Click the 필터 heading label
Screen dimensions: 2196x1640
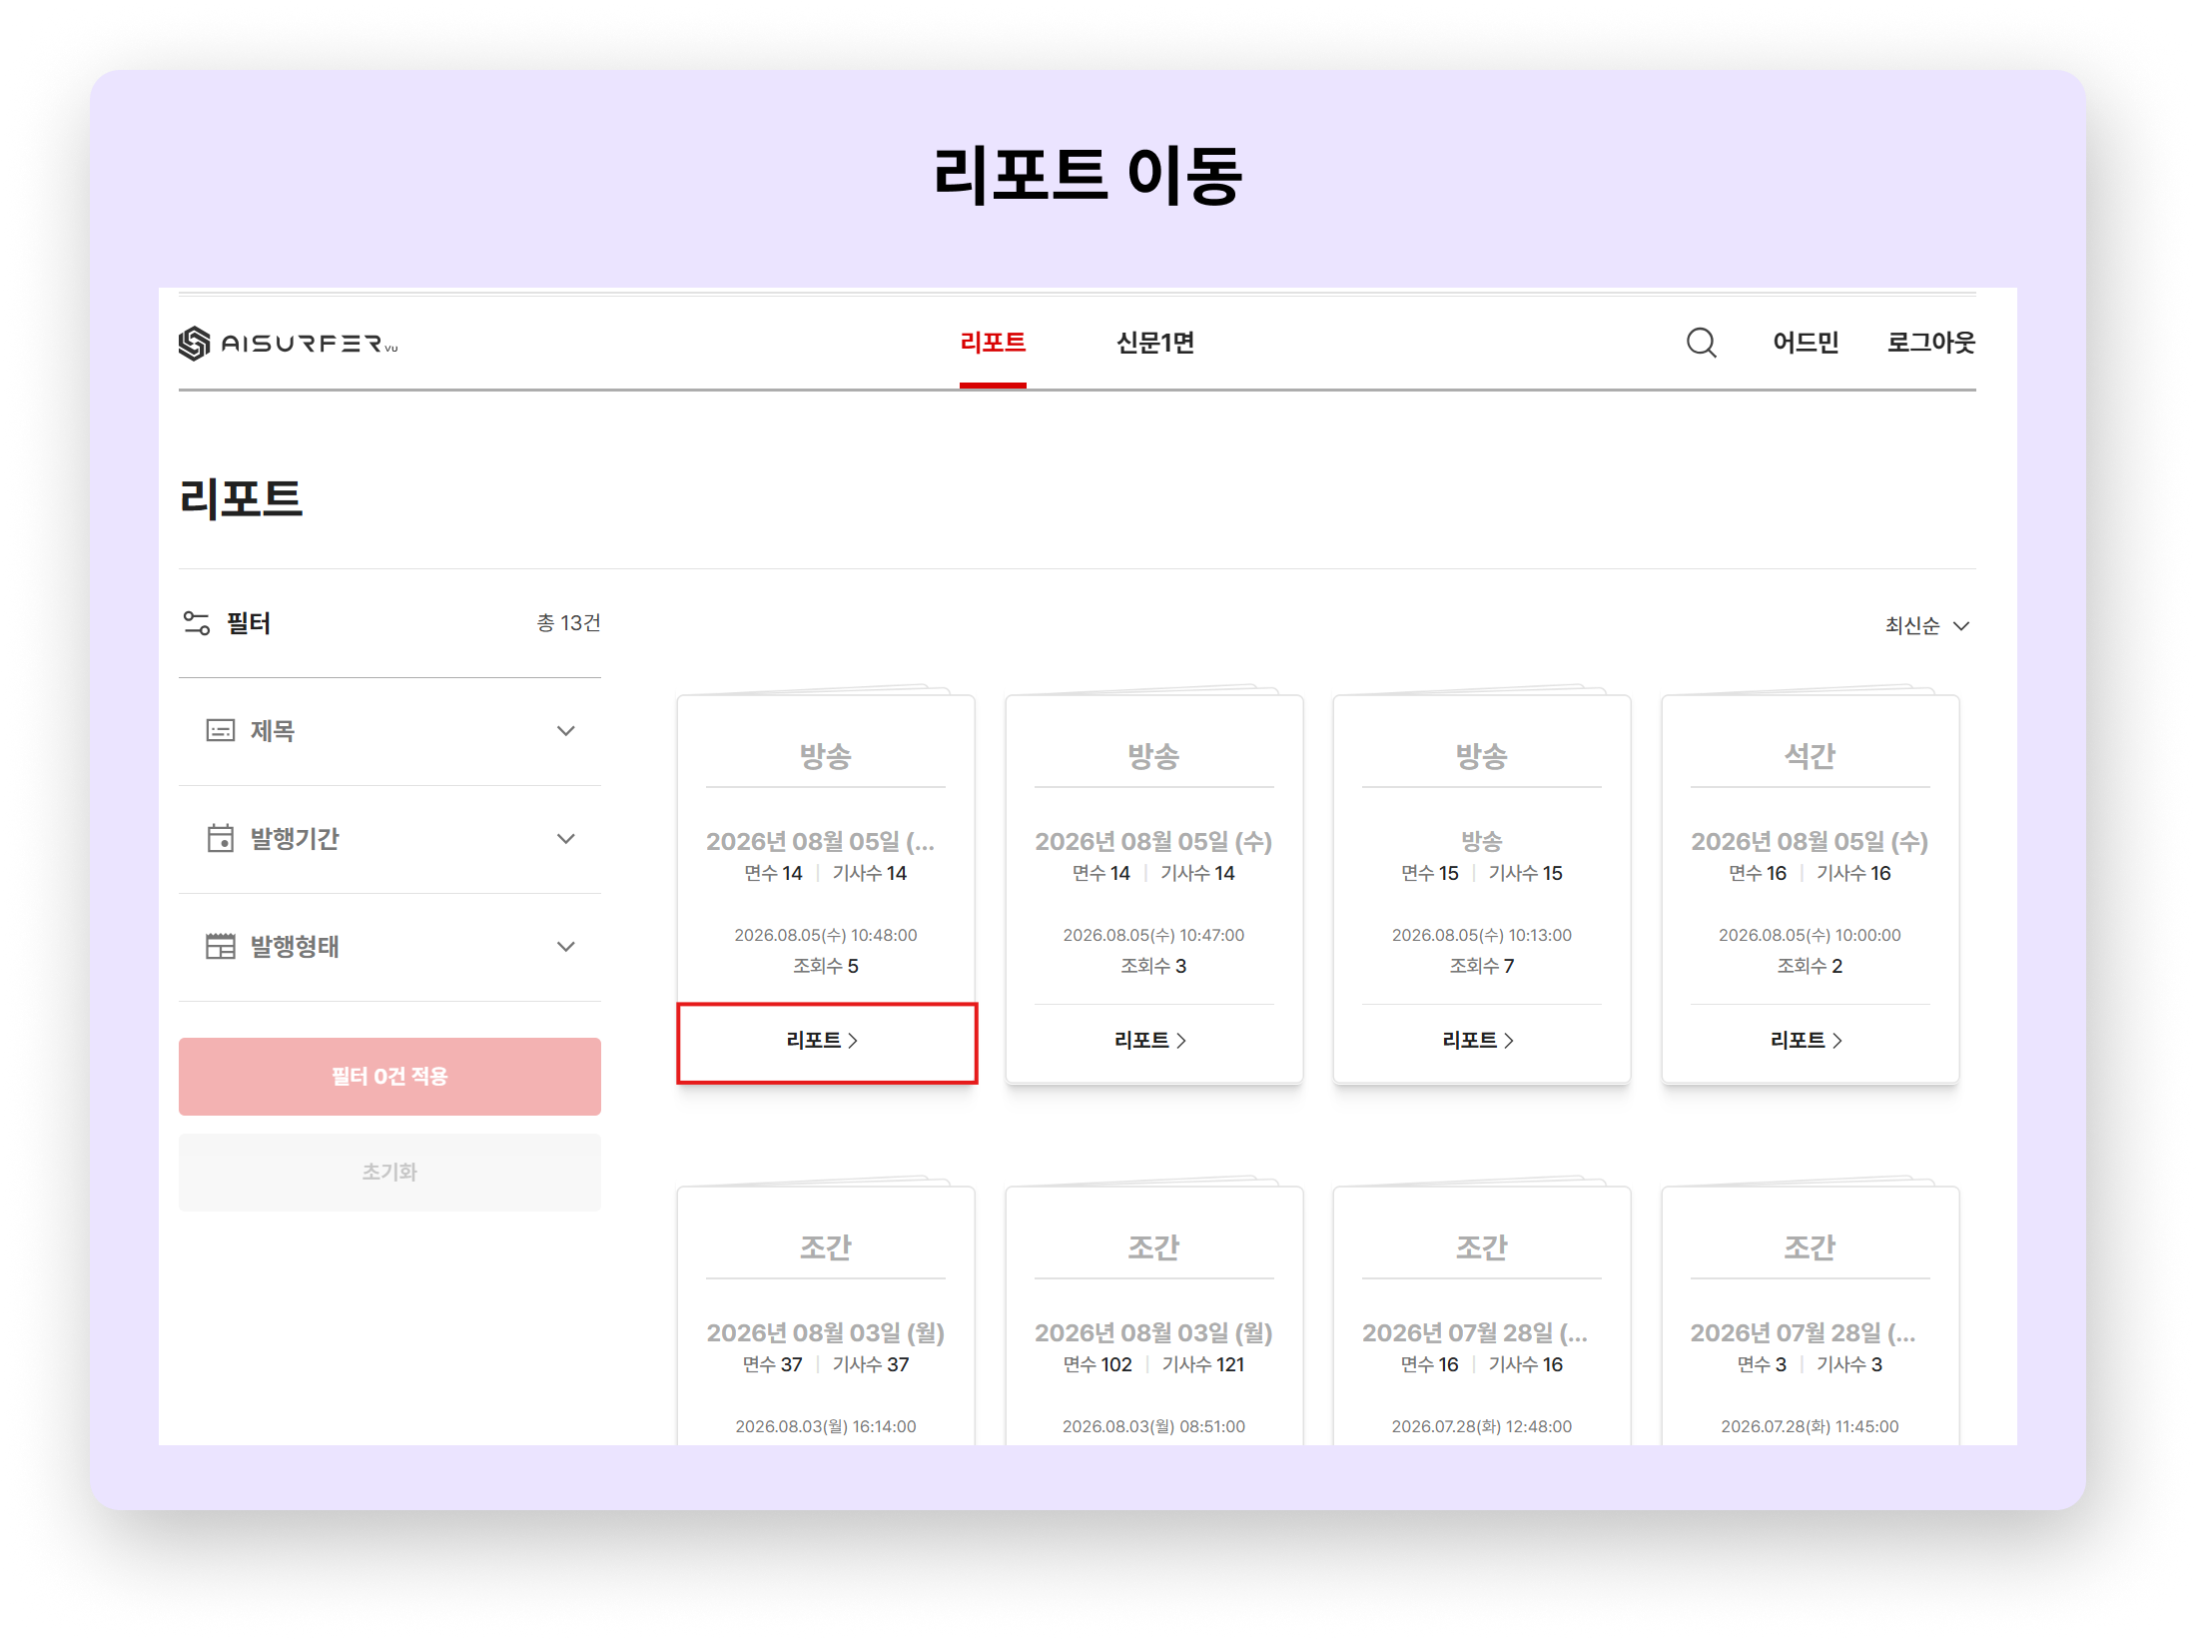click(x=249, y=623)
